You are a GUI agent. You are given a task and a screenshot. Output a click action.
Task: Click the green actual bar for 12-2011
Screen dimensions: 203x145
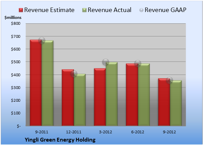click(x=80, y=100)
